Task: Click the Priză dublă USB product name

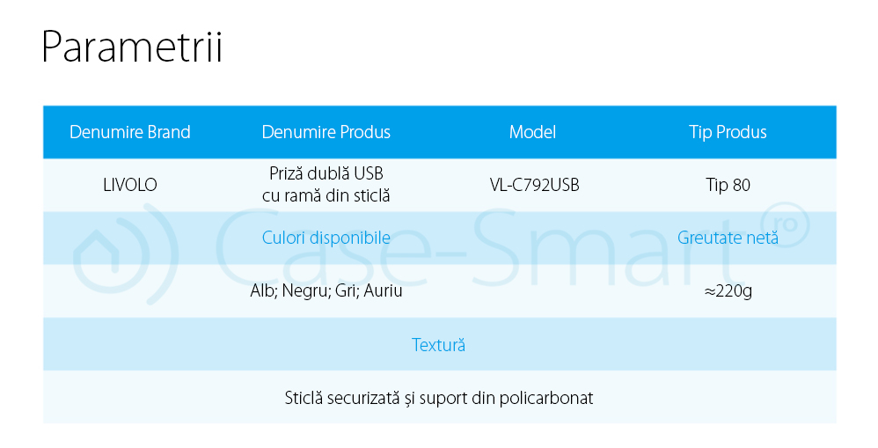Action: click(x=326, y=173)
